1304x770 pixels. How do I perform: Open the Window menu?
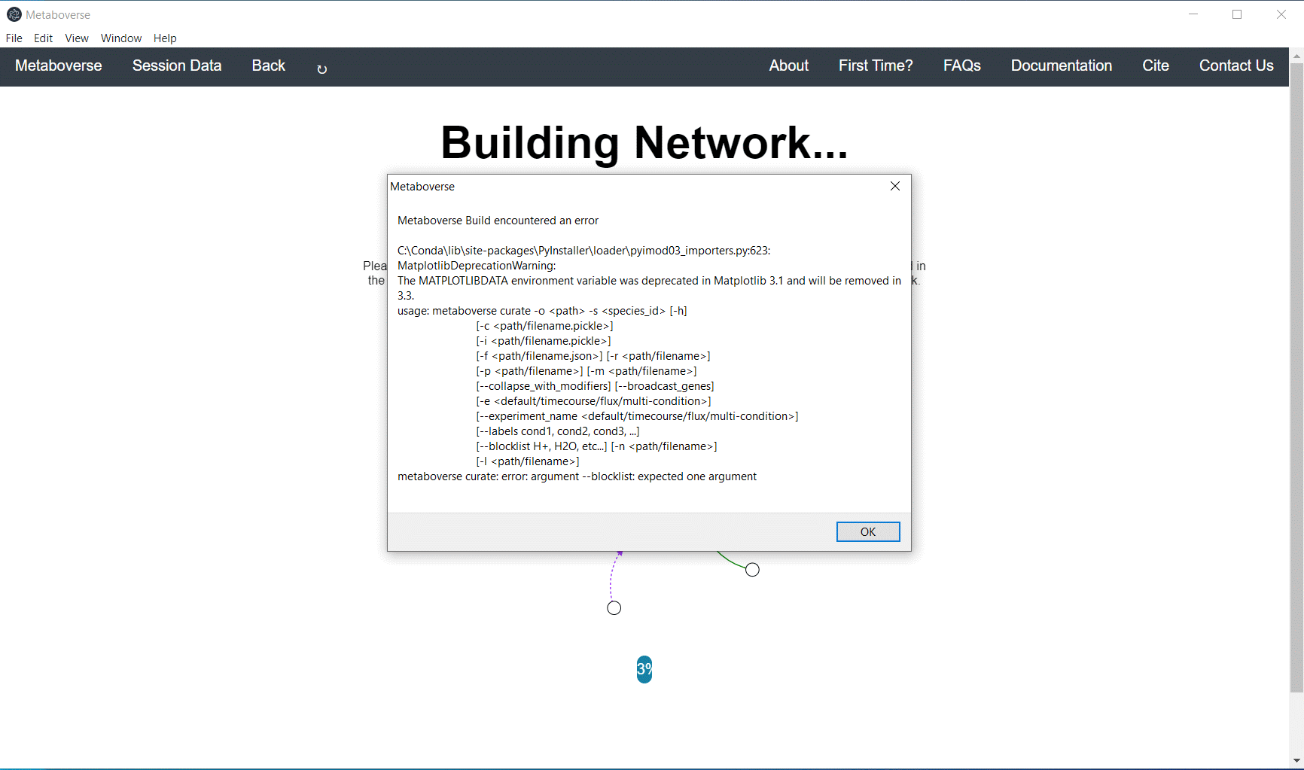(x=120, y=38)
